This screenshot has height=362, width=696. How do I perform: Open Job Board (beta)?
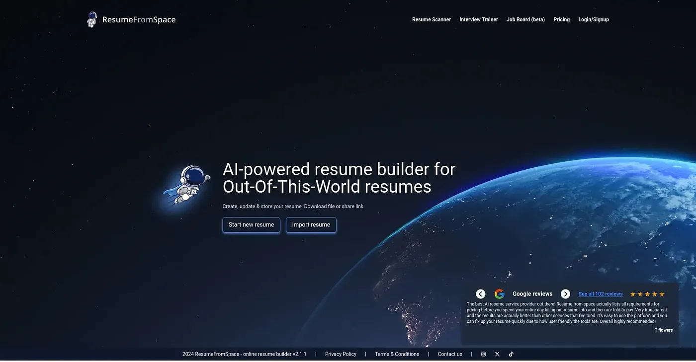pyautogui.click(x=525, y=20)
